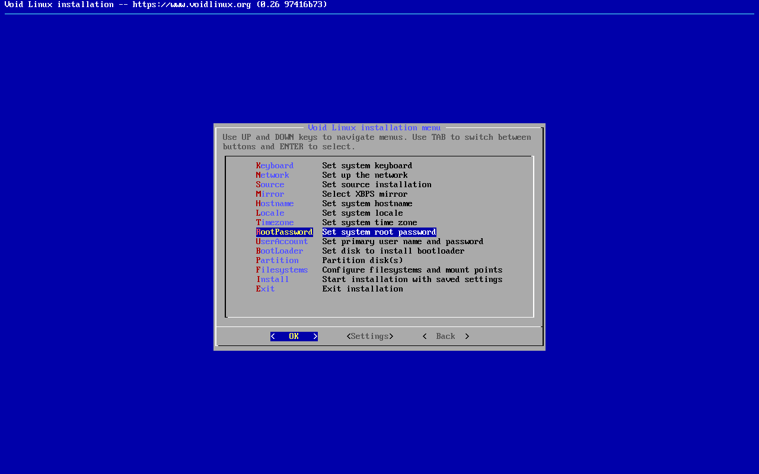This screenshot has width=759, height=474.
Task: Open the Network setup option
Action: click(273, 175)
